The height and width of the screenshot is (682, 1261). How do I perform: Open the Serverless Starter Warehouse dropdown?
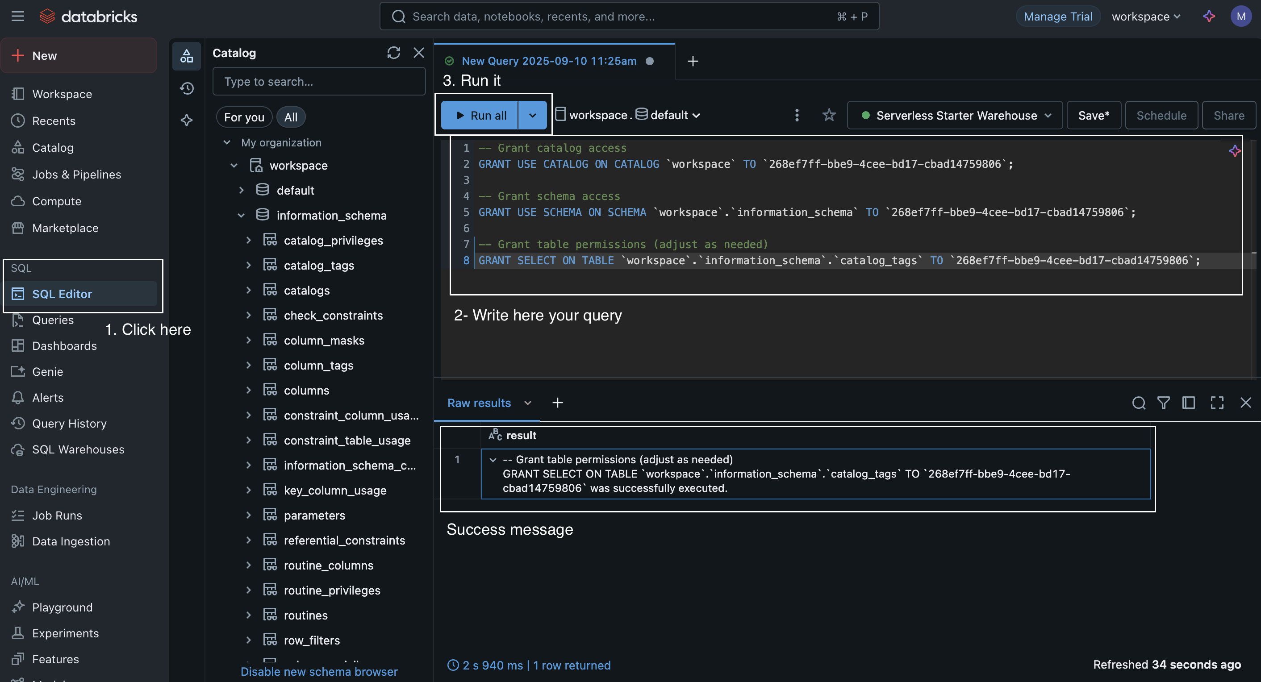pyautogui.click(x=955, y=115)
